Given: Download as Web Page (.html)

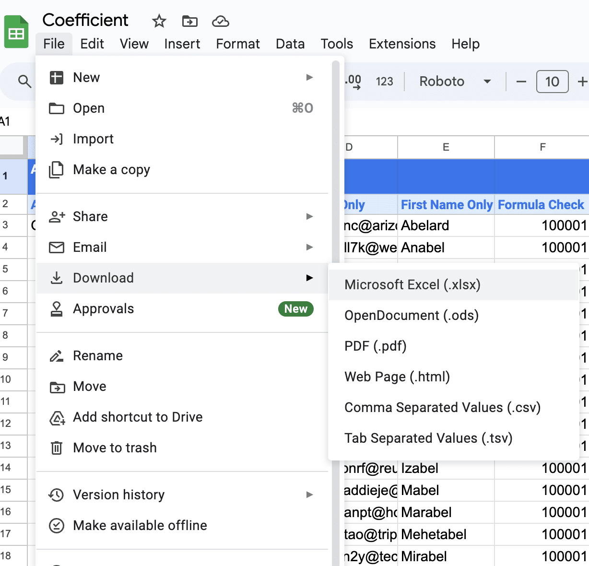Looking at the screenshot, I should [453, 377].
